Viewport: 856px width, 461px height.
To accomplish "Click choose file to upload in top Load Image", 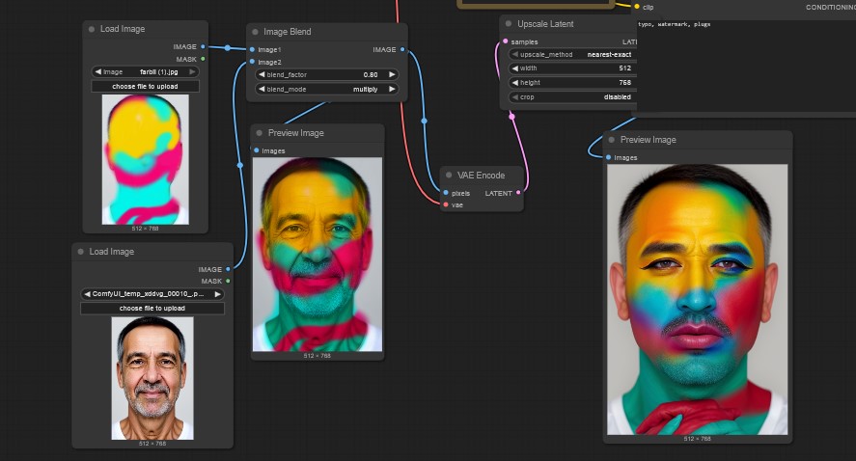I will (145, 86).
